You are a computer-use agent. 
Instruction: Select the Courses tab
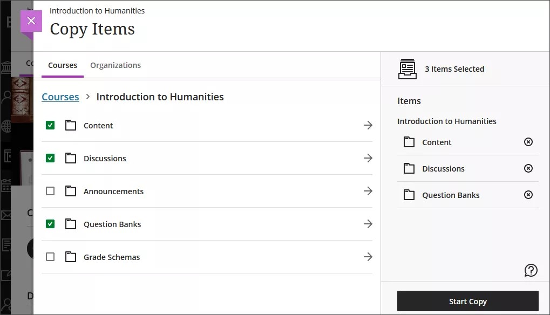click(63, 65)
